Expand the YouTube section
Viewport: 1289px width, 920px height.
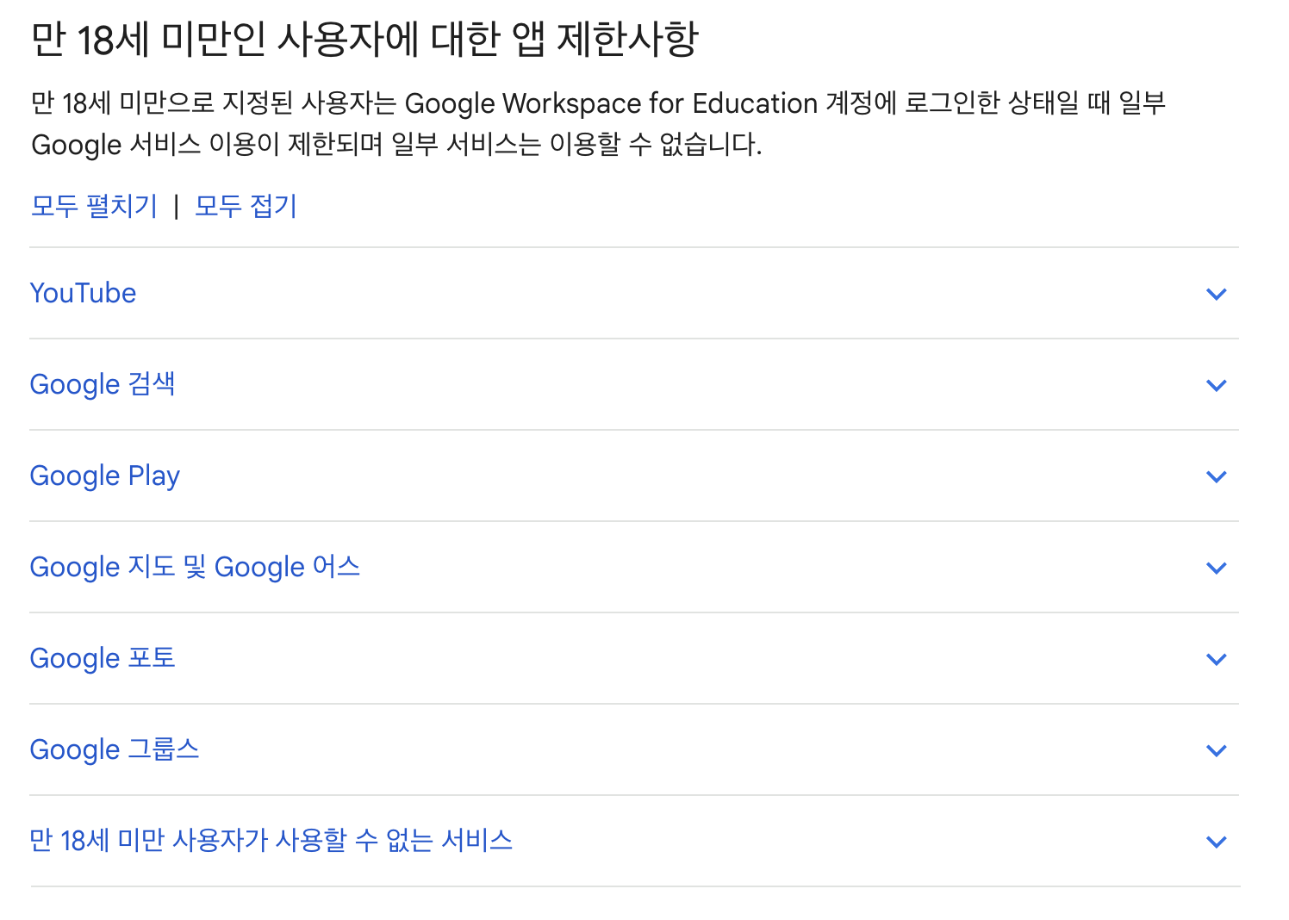83,293
